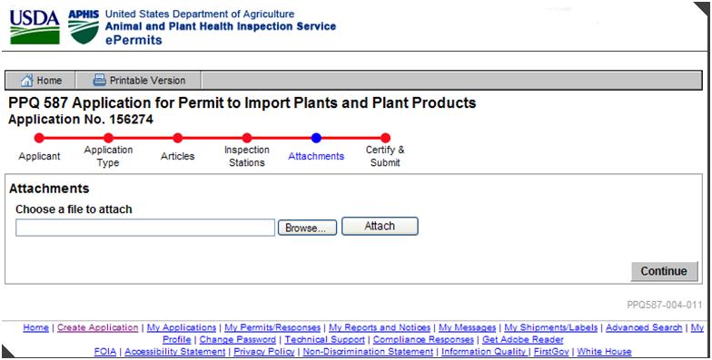Click the Attach button
Viewport: 712px width, 360px height.
coord(380,226)
